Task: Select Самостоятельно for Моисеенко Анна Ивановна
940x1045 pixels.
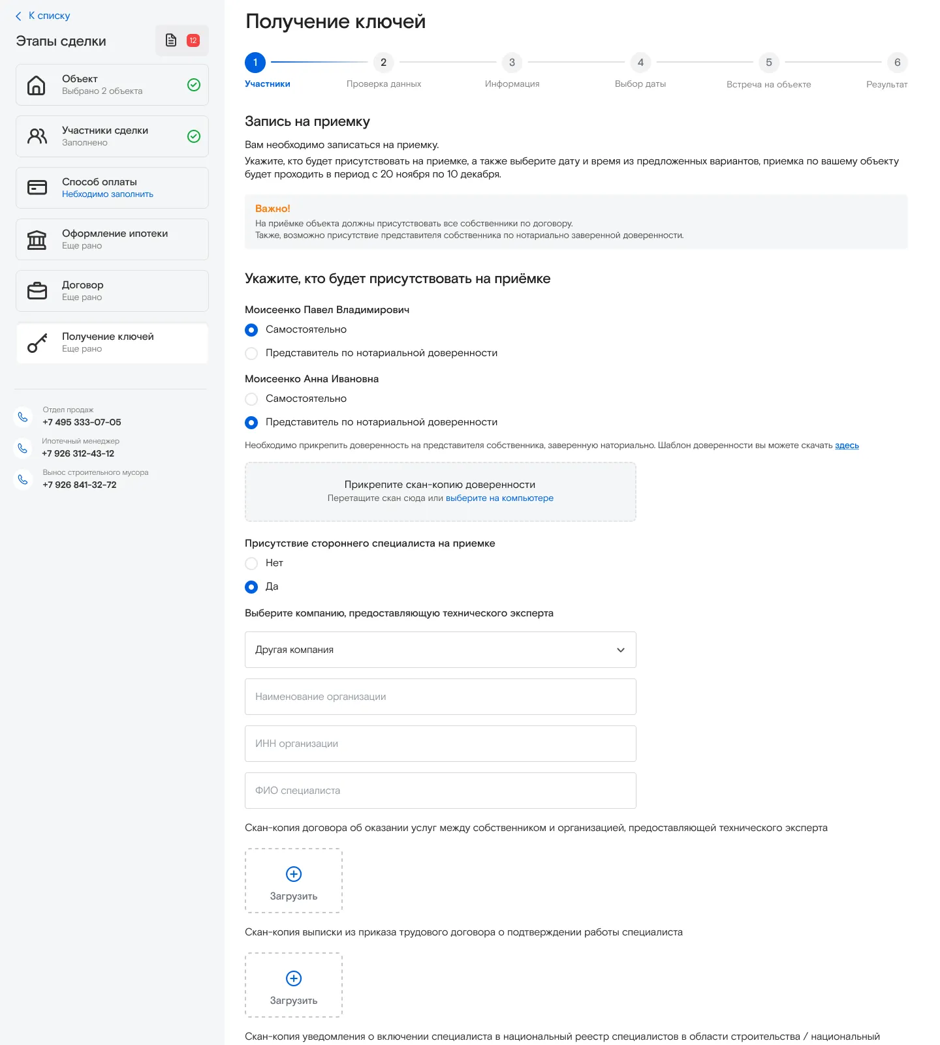Action: pos(251,399)
